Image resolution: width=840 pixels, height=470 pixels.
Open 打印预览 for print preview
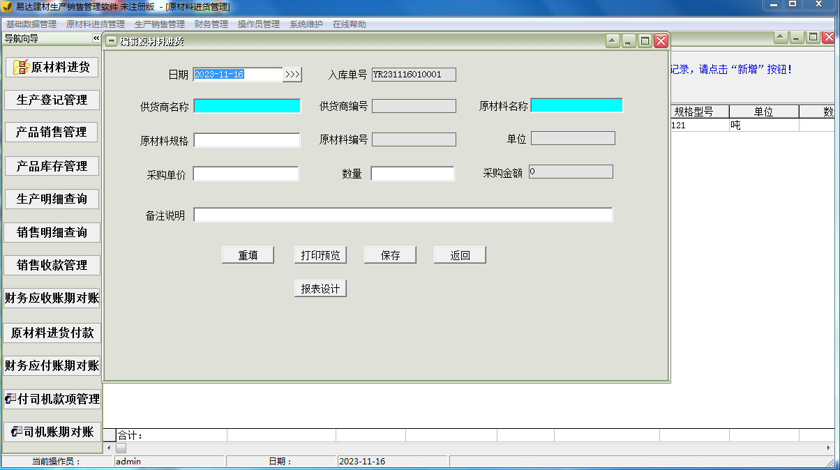tap(320, 255)
